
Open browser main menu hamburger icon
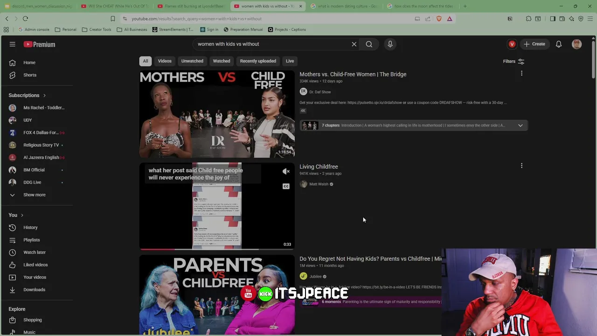(590, 19)
